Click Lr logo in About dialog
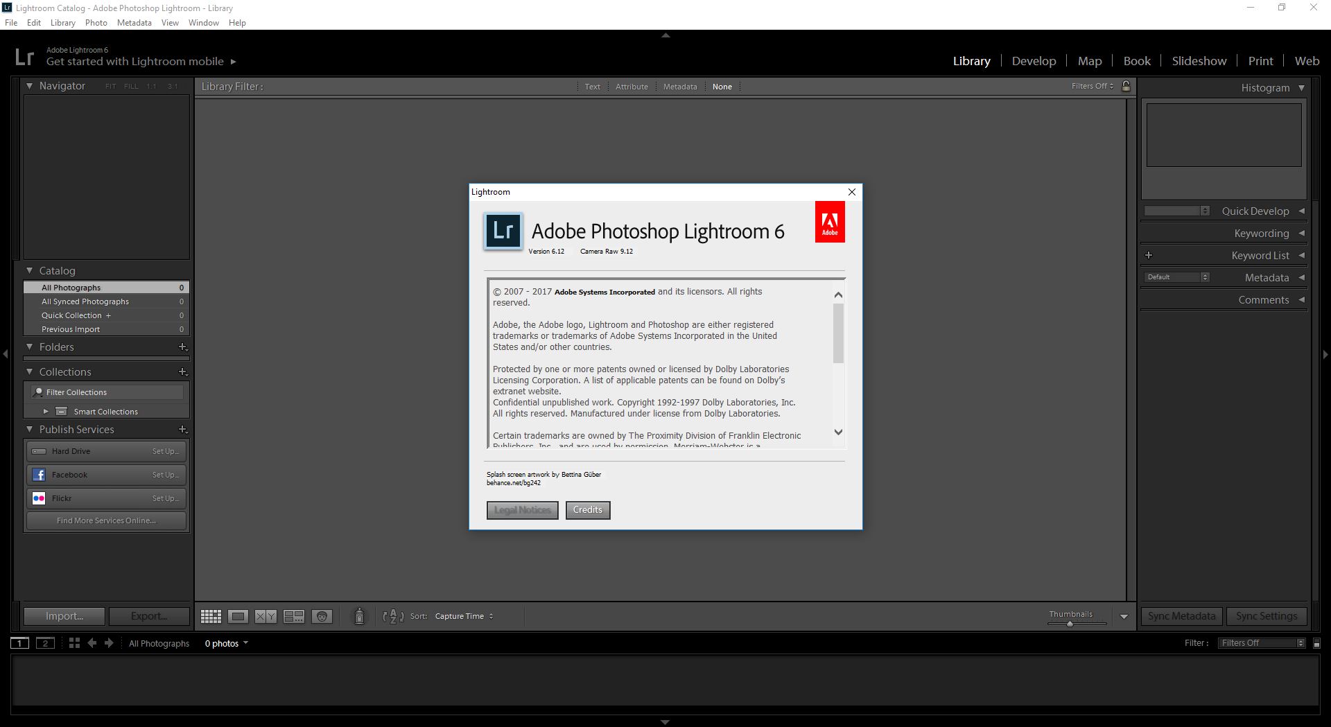Viewport: 1331px width, 727px height. tap(503, 231)
